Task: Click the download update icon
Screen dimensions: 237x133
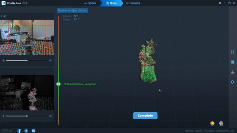Action: pyautogui.click(x=26, y=131)
